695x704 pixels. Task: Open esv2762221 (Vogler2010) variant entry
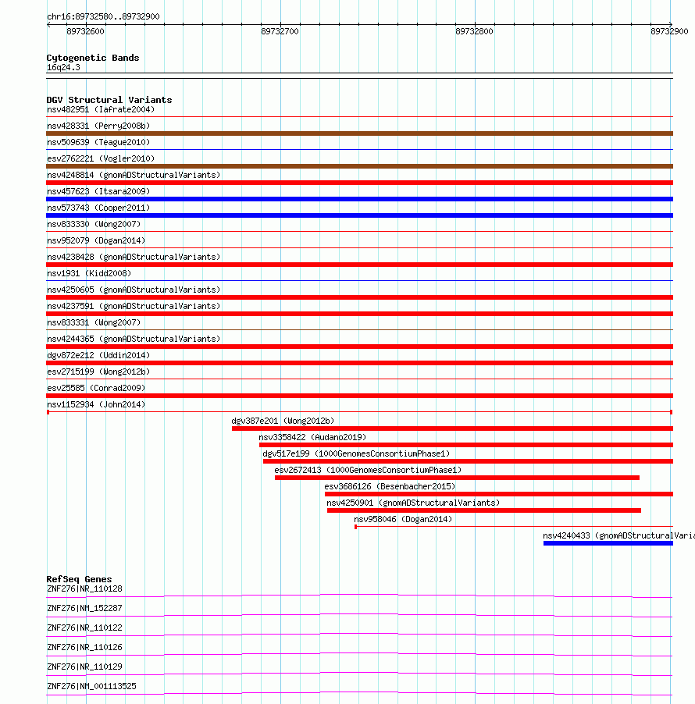click(x=101, y=159)
